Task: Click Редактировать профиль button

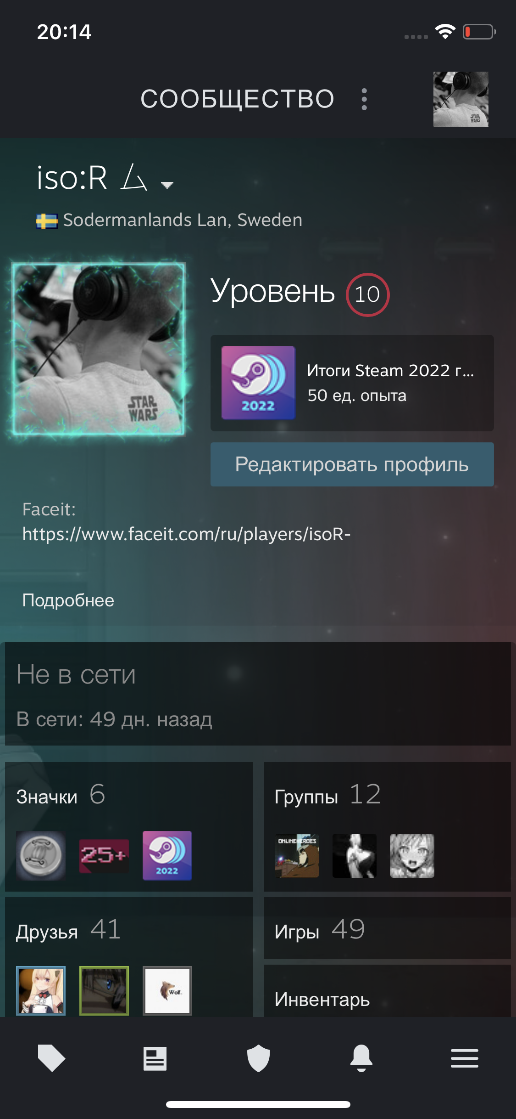Action: 352,464
